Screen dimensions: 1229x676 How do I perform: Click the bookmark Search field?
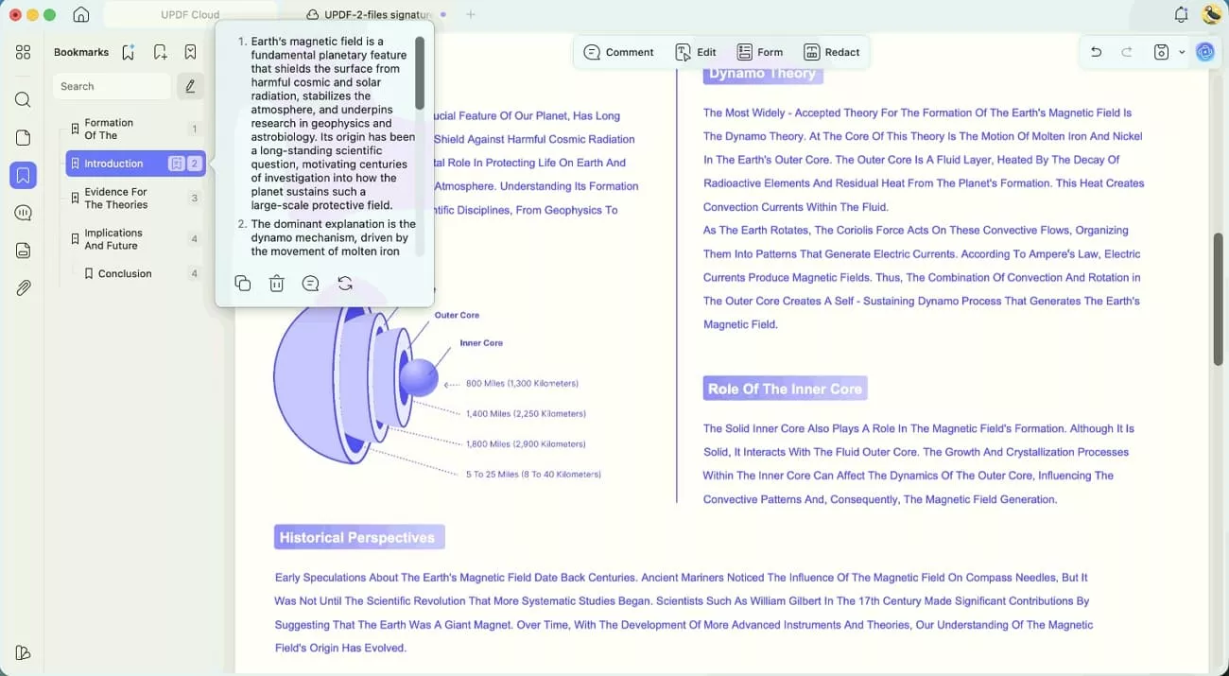(112, 86)
